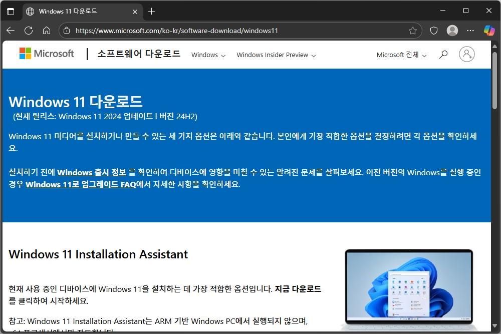Click the Microsoft logo

(46, 54)
